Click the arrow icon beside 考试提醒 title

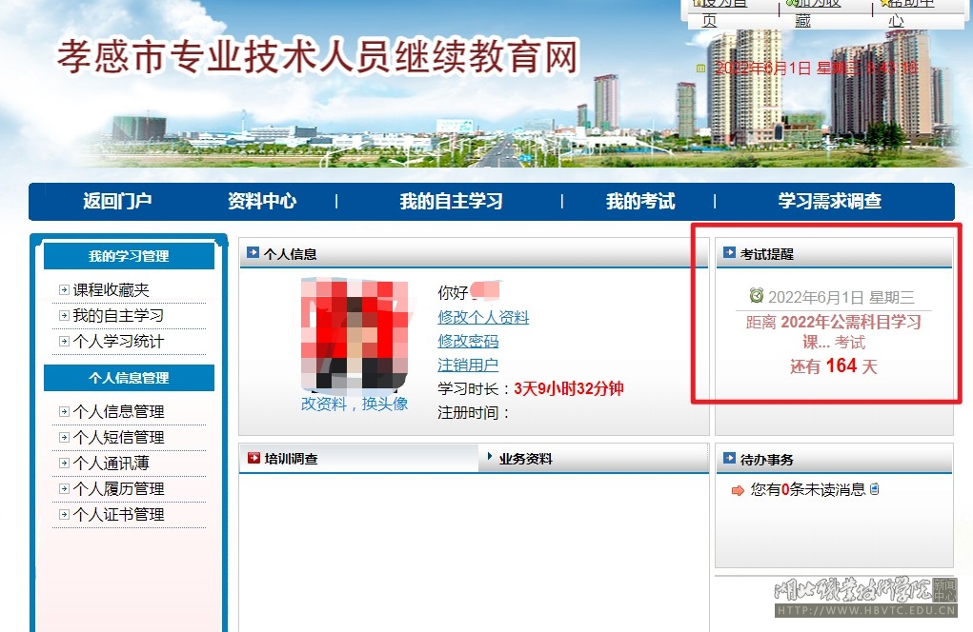pos(730,253)
